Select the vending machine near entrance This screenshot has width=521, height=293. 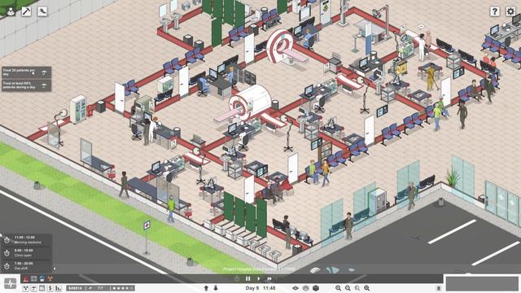pos(378,201)
